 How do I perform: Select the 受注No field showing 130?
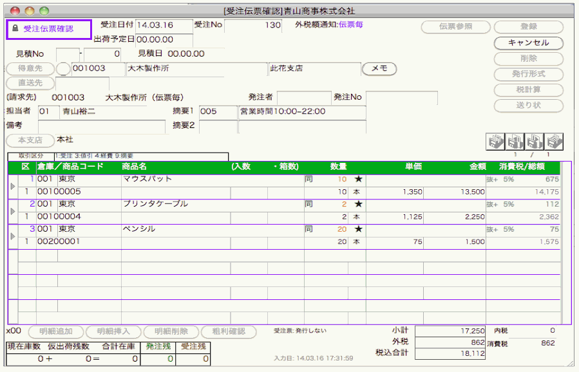(253, 26)
